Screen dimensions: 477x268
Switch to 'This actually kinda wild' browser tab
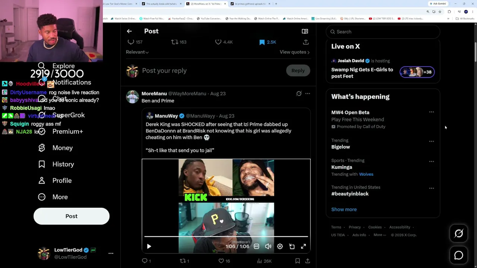click(162, 4)
